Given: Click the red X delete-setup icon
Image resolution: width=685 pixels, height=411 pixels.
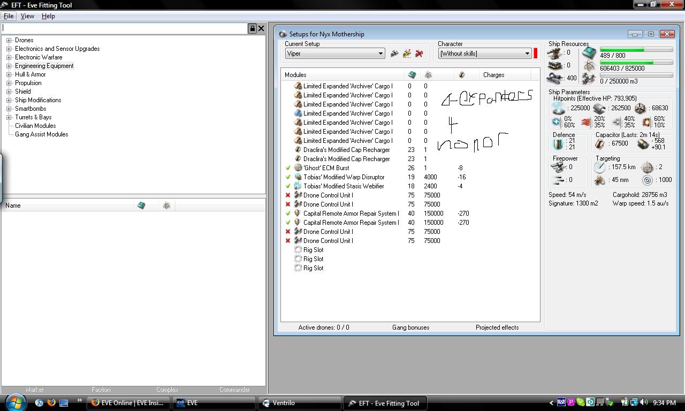Looking at the screenshot, I should pyautogui.click(x=419, y=54).
